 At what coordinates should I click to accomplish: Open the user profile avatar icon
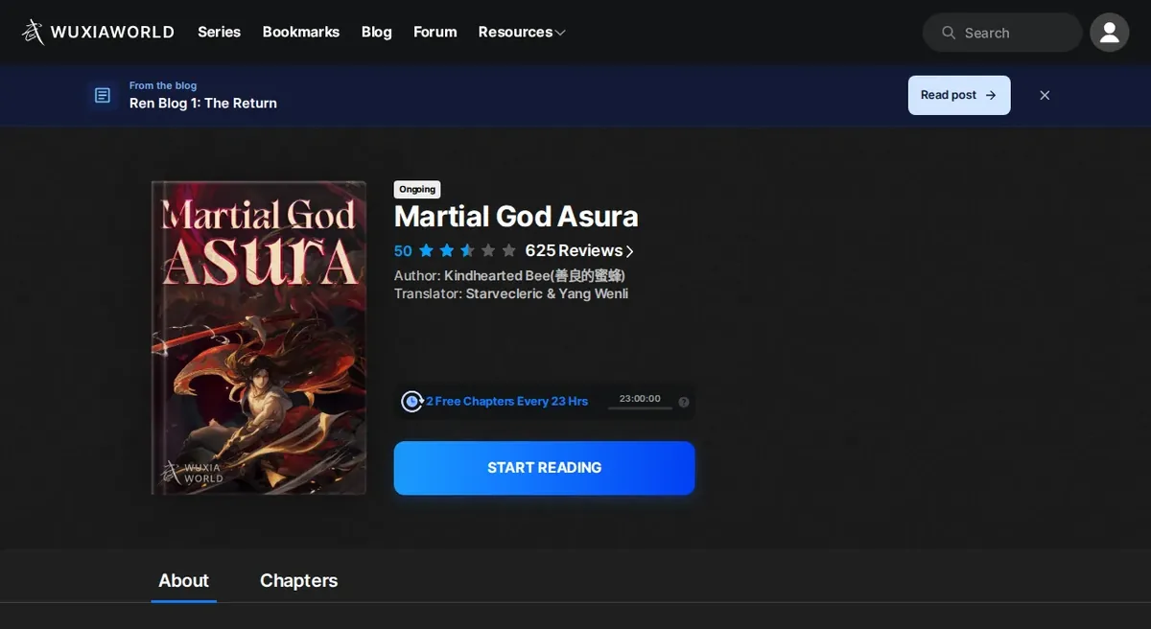pos(1109,33)
